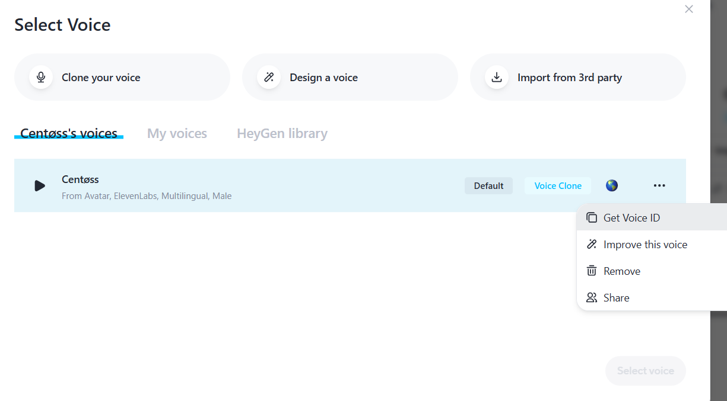Click the copy icon beside Get Voice ID
This screenshot has height=401, width=727.
pyautogui.click(x=592, y=218)
